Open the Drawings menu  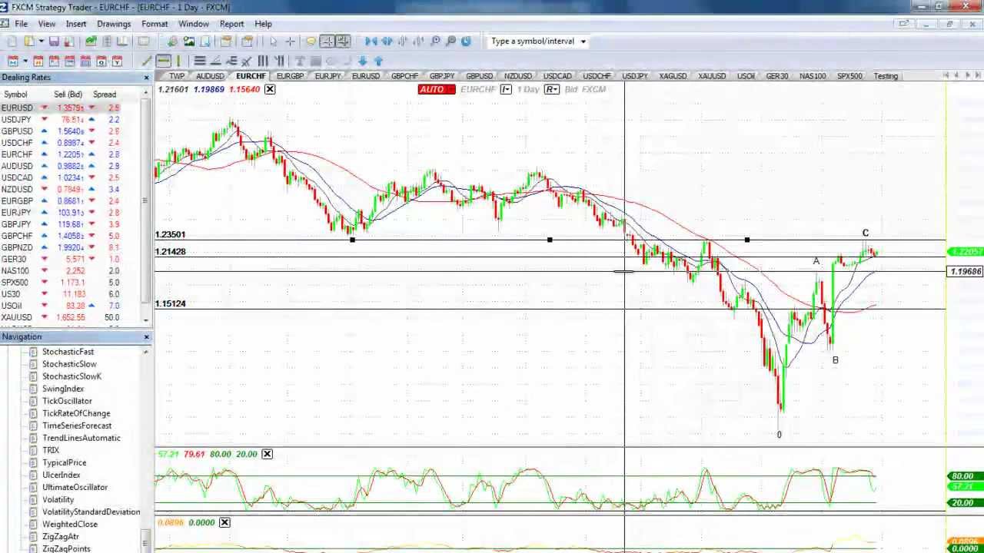(x=114, y=24)
